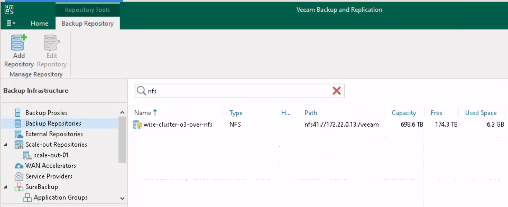Click the Application Groups icon
This screenshot has height=207, width=508.
(x=27, y=197)
